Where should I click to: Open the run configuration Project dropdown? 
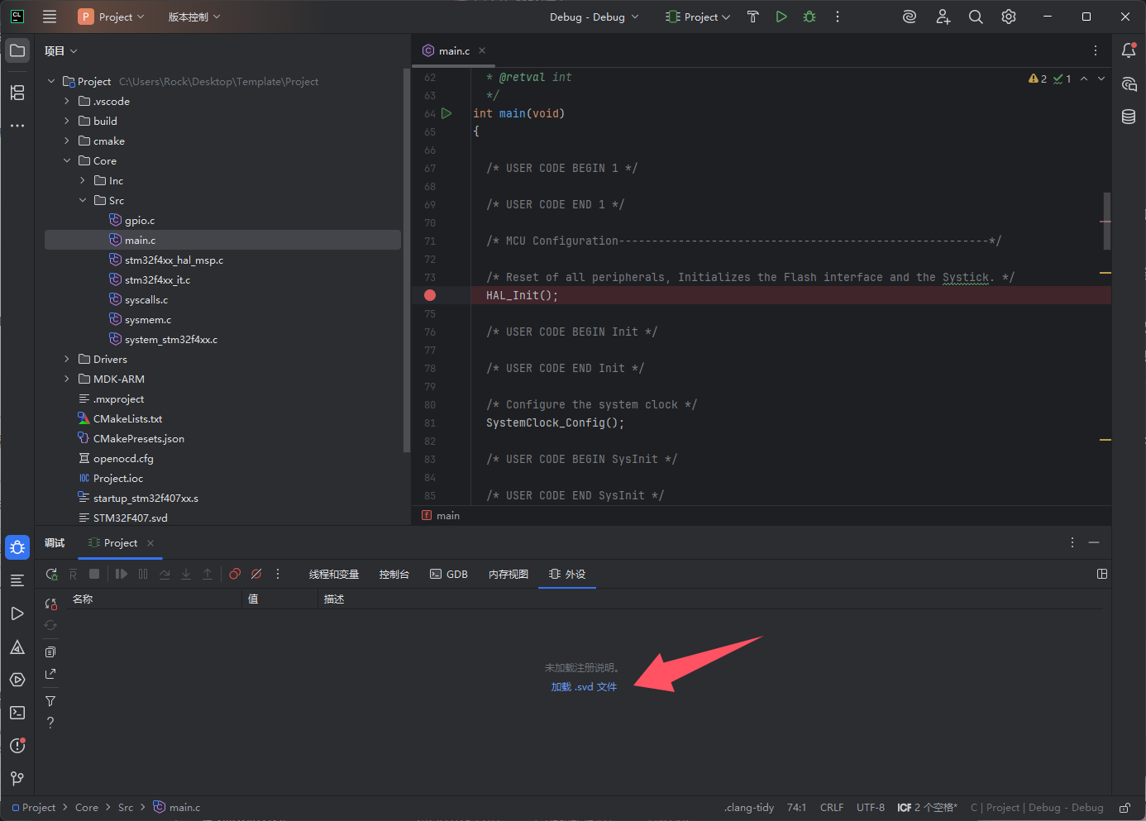pyautogui.click(x=698, y=17)
